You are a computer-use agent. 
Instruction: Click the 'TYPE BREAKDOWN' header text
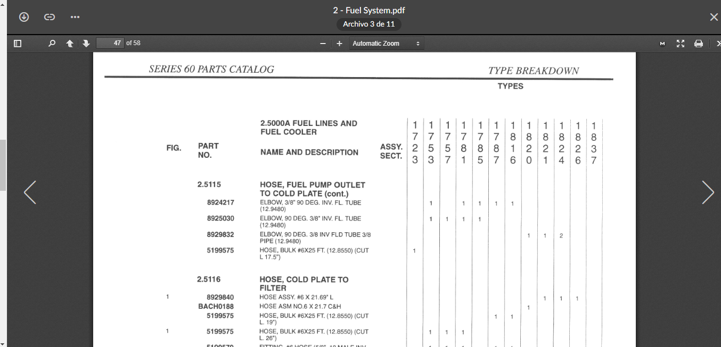(534, 71)
